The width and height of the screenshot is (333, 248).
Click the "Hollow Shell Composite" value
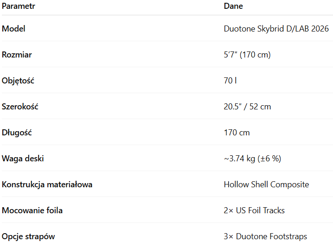266,184
